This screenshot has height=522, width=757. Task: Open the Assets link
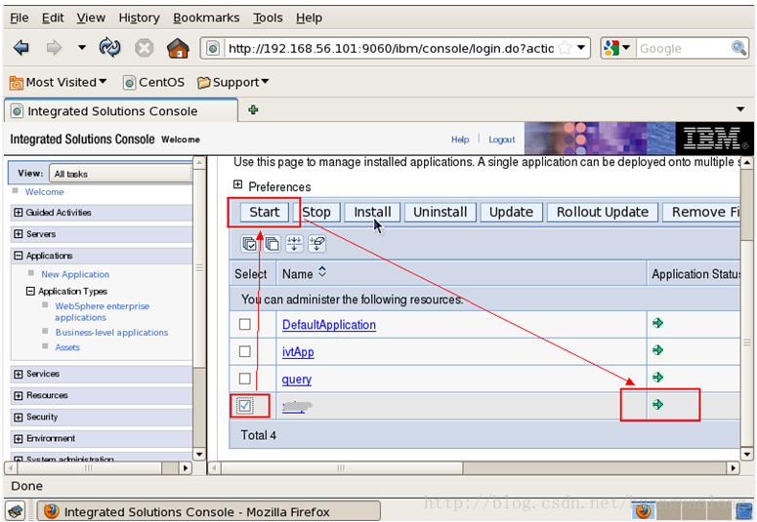click(x=67, y=347)
